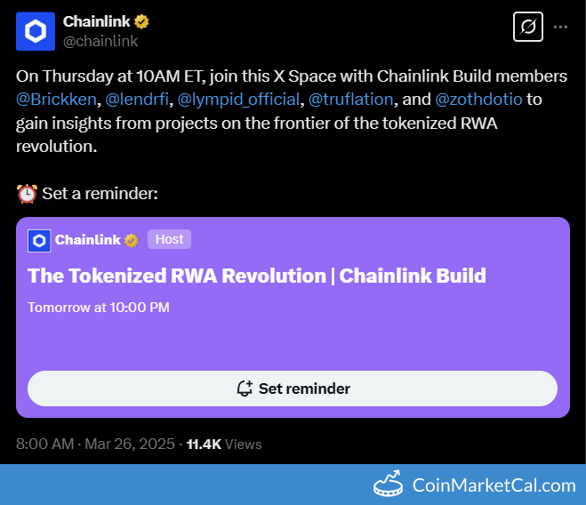
Task: Open the @lendrfi mention link
Action: pyautogui.click(x=137, y=100)
